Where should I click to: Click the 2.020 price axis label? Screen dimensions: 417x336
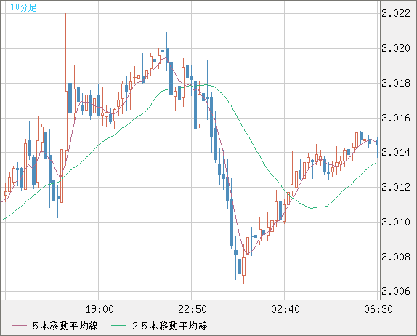tap(396, 48)
